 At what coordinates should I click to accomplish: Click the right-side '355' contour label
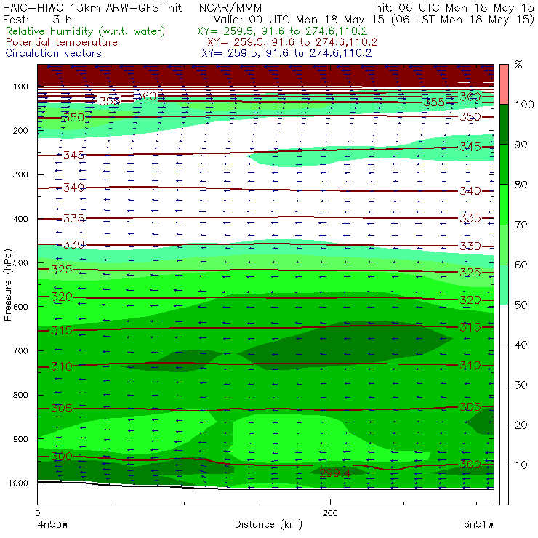point(434,103)
